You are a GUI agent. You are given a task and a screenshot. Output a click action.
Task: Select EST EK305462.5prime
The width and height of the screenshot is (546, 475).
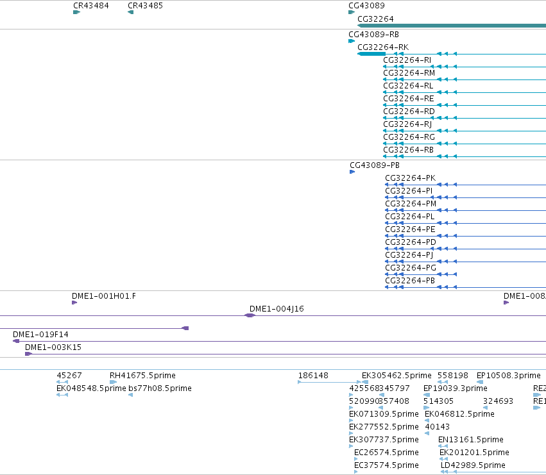tap(397, 376)
